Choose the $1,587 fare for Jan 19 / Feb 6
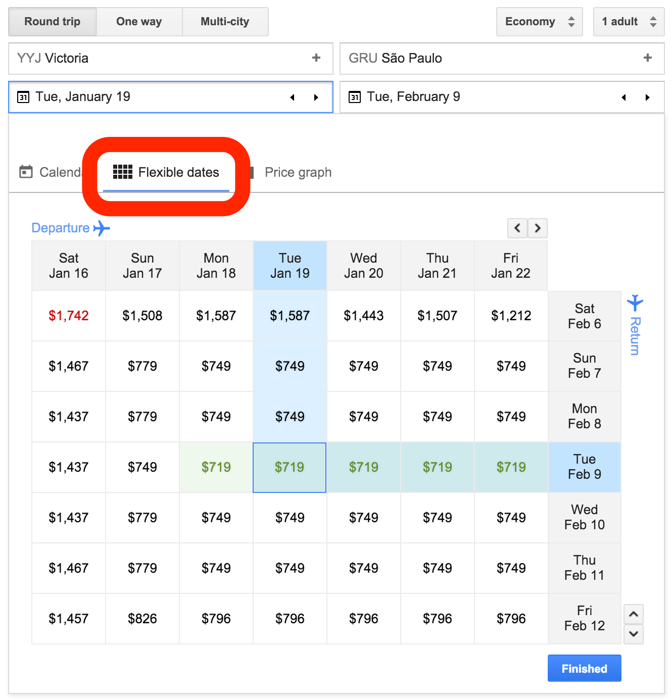The width and height of the screenshot is (672, 700). (290, 316)
